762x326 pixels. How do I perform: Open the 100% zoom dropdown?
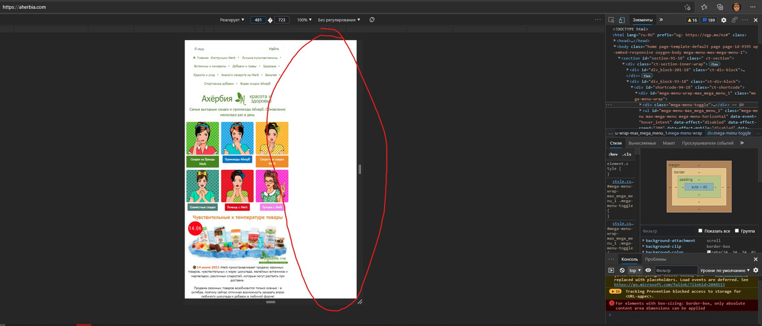(x=304, y=20)
